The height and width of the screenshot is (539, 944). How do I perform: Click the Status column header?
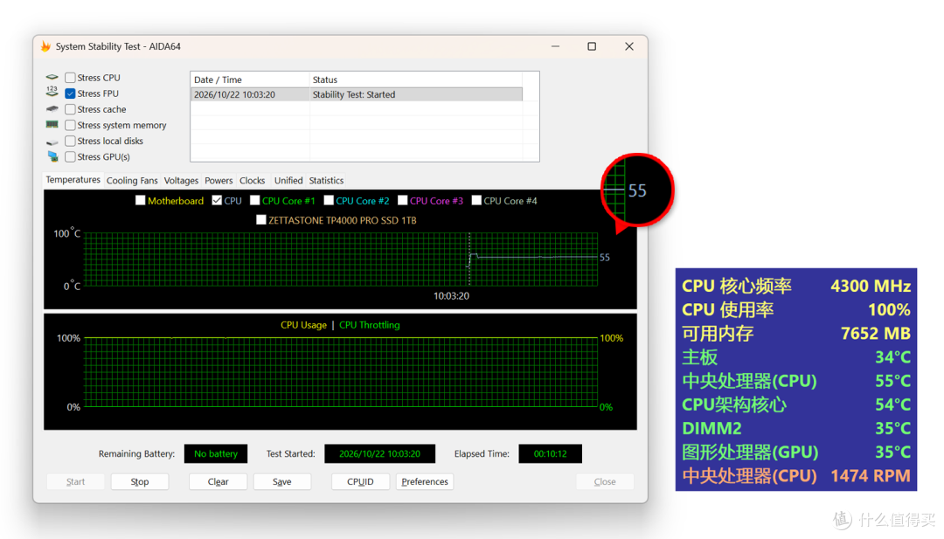pos(415,79)
